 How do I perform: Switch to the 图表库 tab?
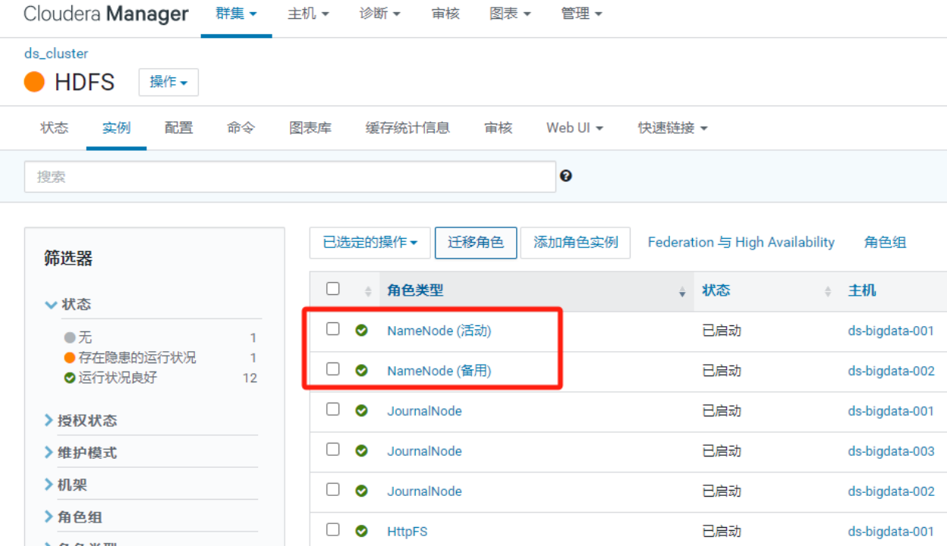pyautogui.click(x=310, y=128)
